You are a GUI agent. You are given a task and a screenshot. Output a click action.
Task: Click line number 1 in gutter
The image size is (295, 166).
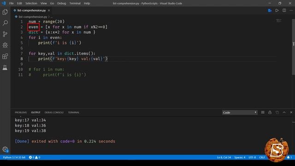[x=22, y=22]
